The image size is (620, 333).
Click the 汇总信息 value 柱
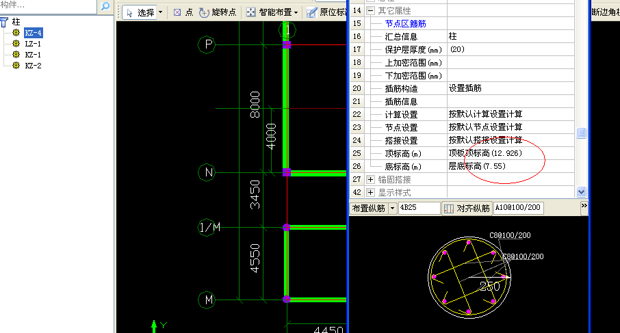[x=511, y=37]
